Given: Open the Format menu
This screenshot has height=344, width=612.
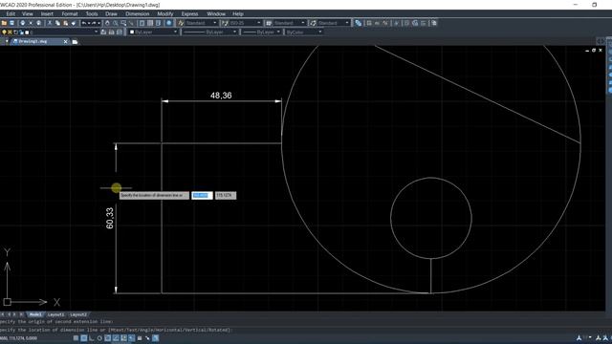Looking at the screenshot, I should pyautogui.click(x=70, y=13).
